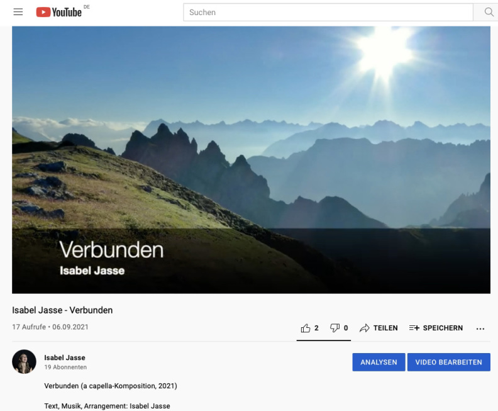498x411 pixels.
Task: Click the TEILEN label
Action: 385,328
